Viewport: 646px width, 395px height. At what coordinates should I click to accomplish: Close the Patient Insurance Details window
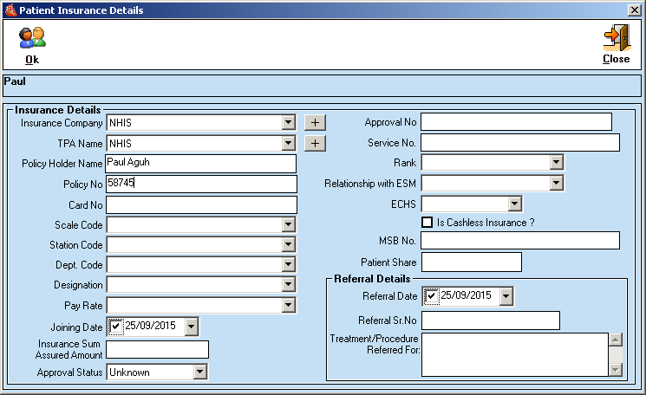(x=634, y=10)
